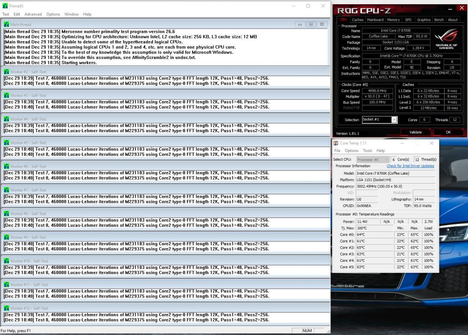Close the Main thread child window
Image resolution: width=468 pixels, height=335 pixels.
pyautogui.click(x=322, y=24)
